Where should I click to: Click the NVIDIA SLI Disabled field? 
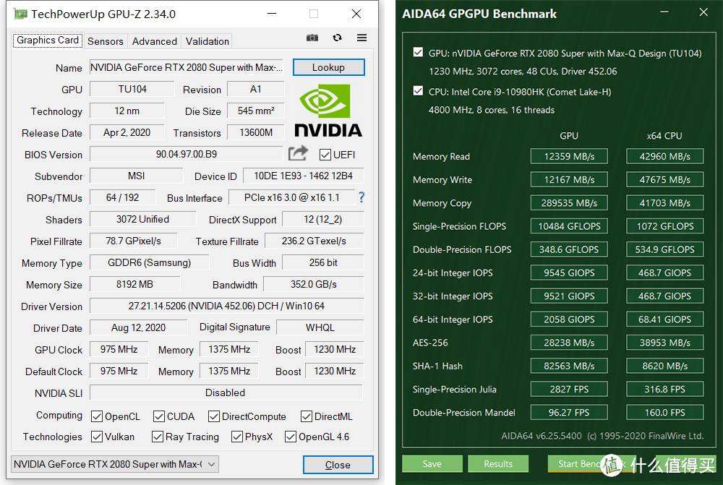point(226,392)
